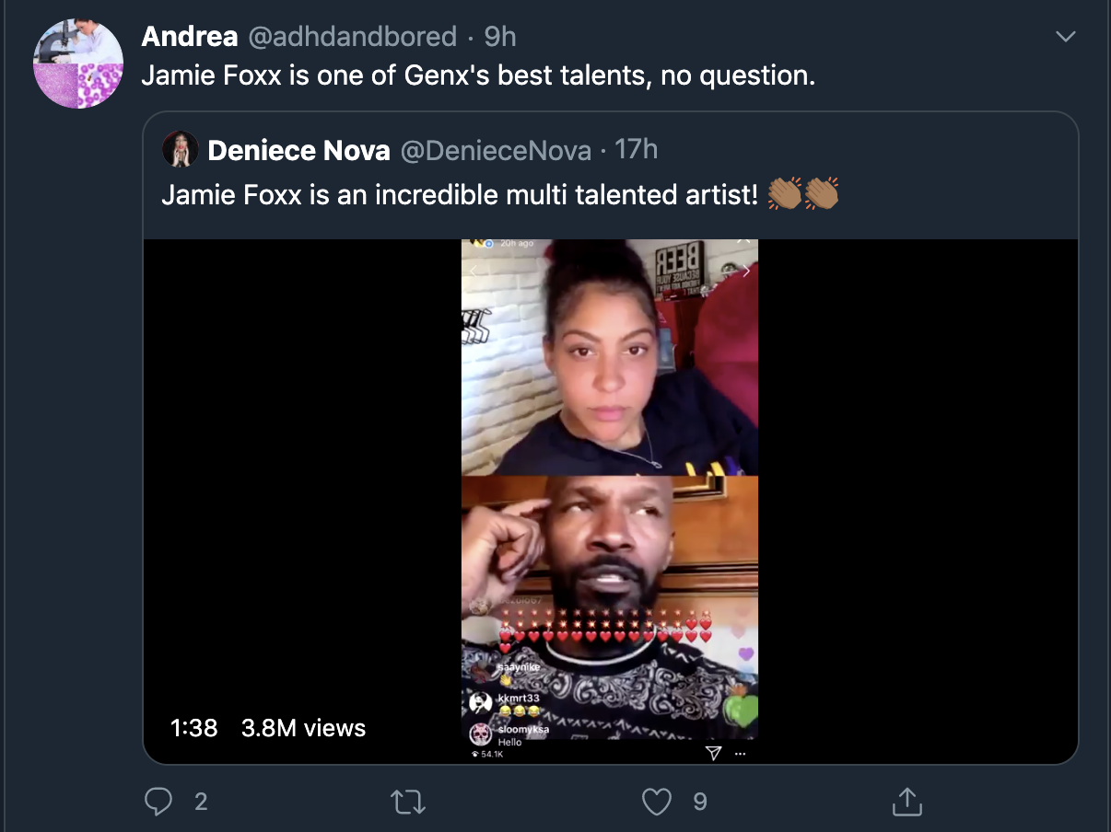
Task: Click the paper plane send icon in video
Action: point(713,754)
